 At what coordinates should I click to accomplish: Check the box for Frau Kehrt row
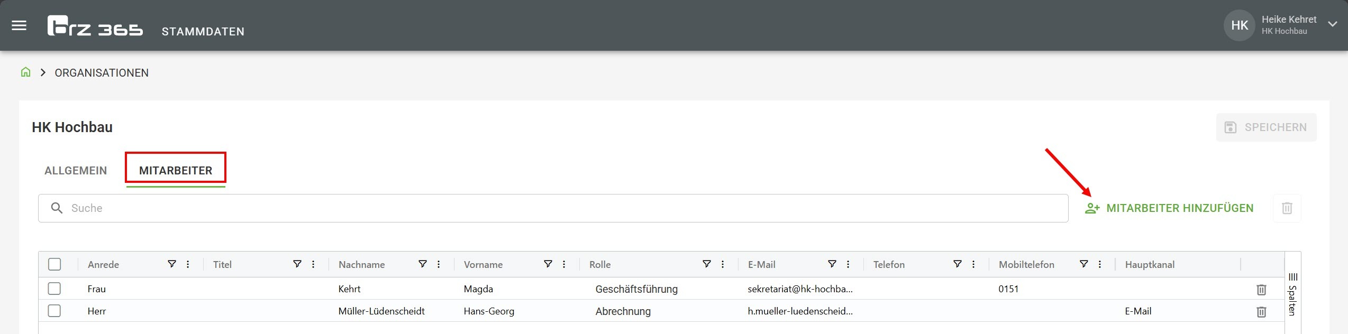pos(54,289)
